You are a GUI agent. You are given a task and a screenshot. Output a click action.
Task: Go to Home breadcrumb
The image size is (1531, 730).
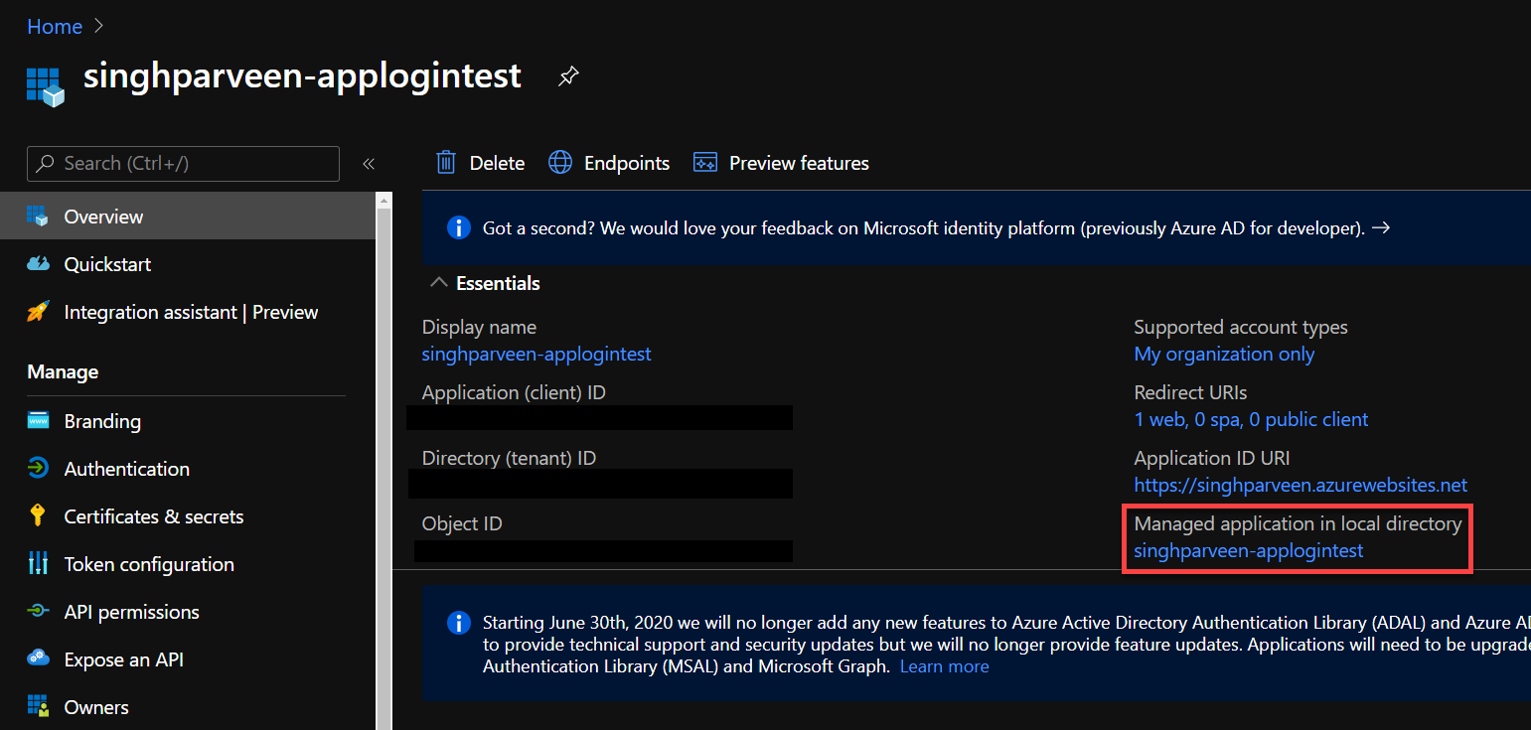55,27
